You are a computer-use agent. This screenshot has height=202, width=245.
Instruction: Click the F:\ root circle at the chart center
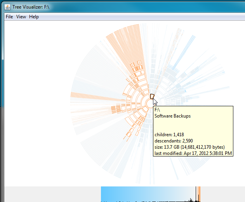click(150, 104)
